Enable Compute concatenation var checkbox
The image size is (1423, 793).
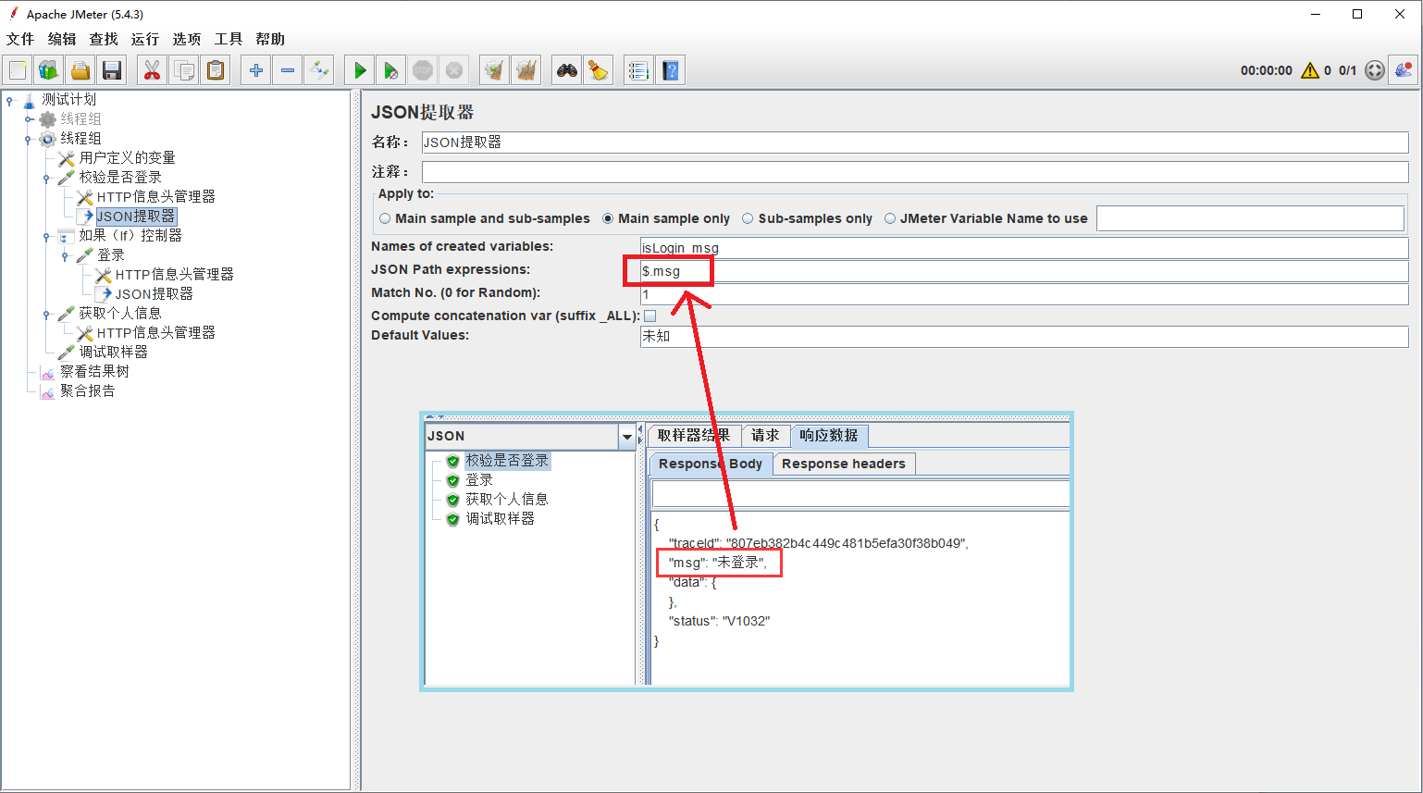650,316
